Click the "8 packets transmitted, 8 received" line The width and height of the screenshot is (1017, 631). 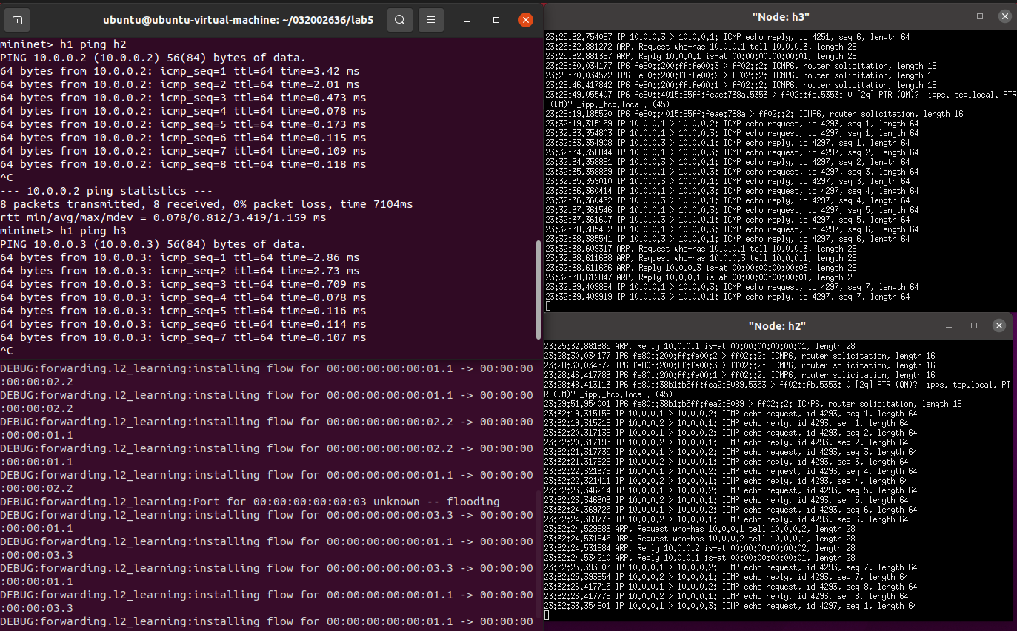[x=207, y=204]
